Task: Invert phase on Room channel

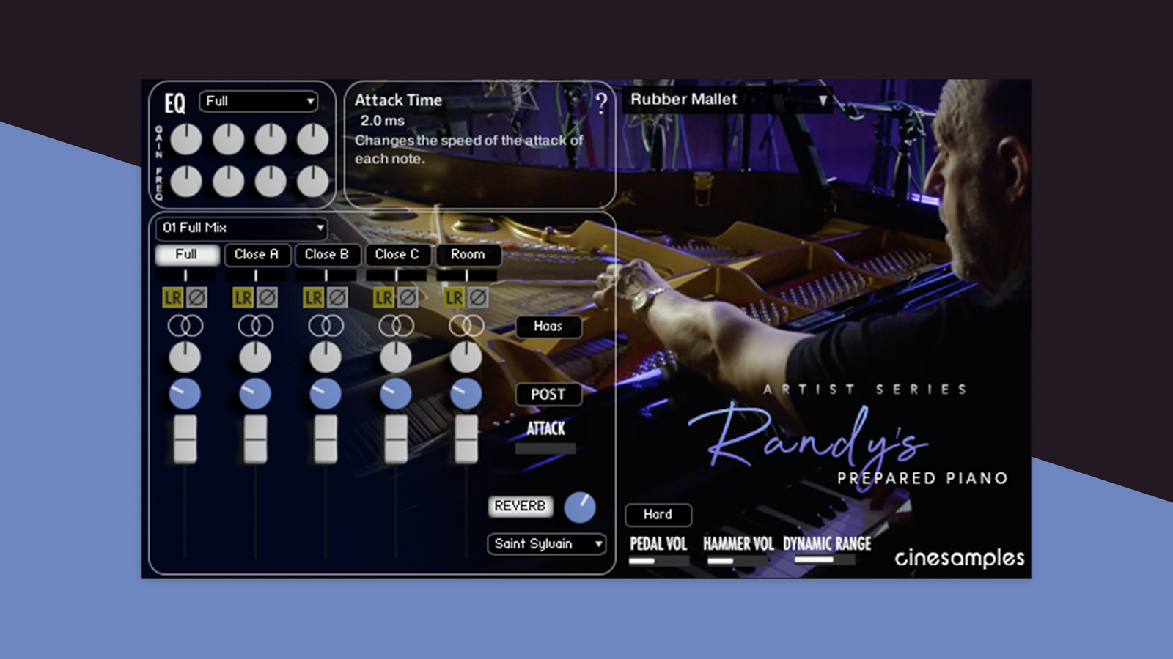Action: (478, 297)
